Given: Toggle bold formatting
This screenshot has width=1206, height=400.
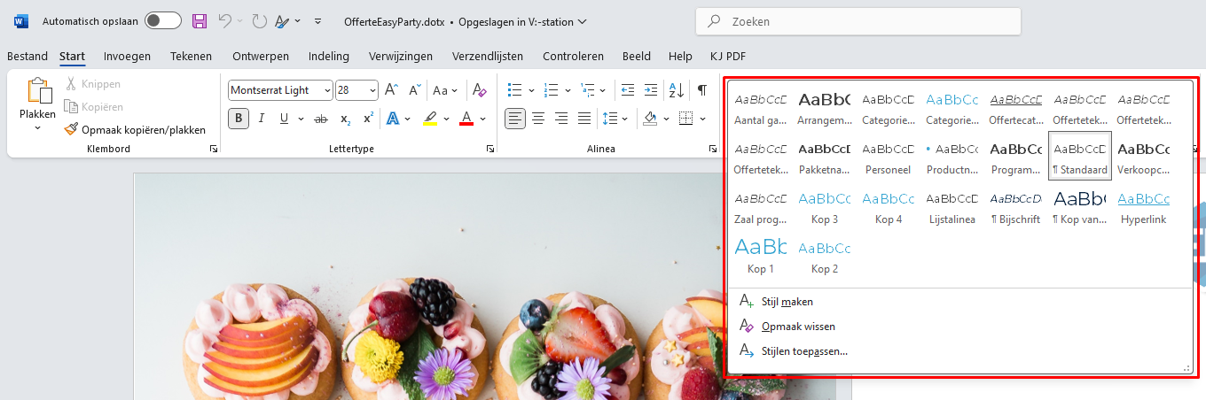Looking at the screenshot, I should (239, 119).
